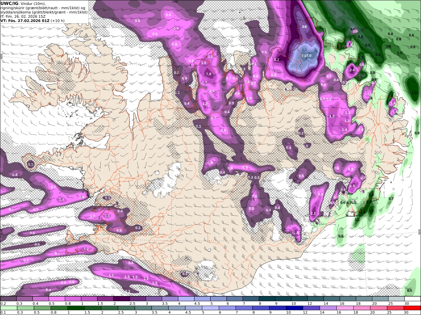Click the '2.9' value on southeast coast
This screenshot has width=421, height=315.
(x=296, y=233)
